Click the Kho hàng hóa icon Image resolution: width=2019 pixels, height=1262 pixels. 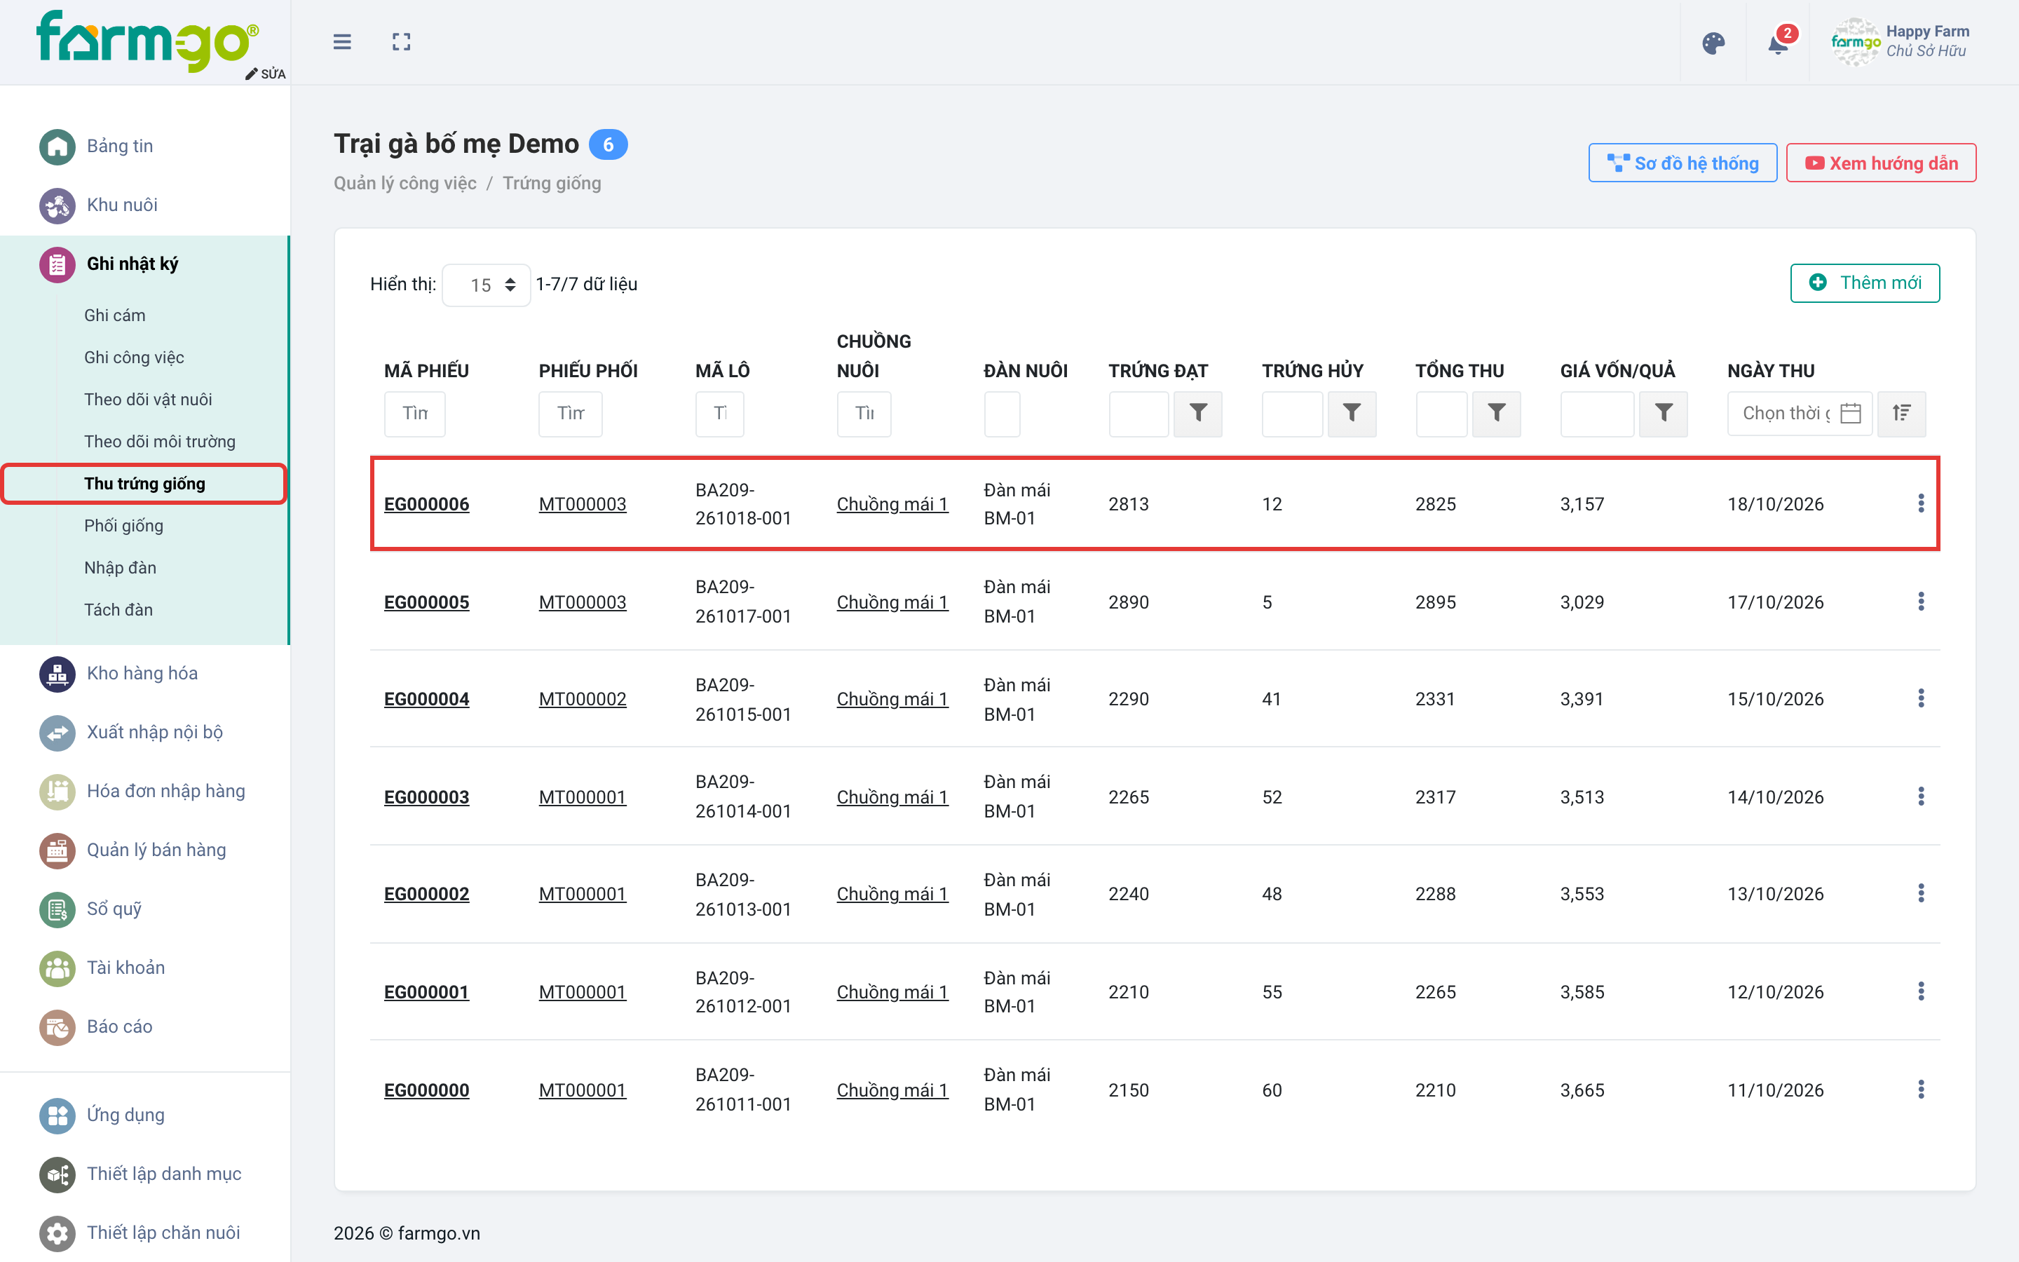[57, 674]
